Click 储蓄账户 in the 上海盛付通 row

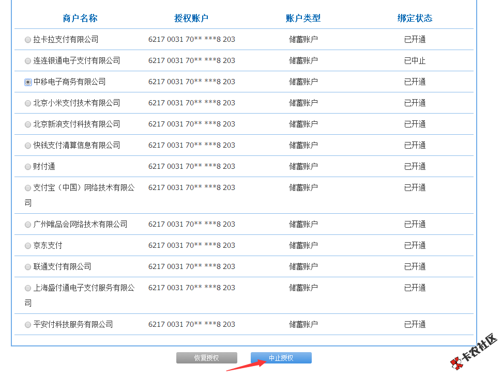[x=303, y=288]
